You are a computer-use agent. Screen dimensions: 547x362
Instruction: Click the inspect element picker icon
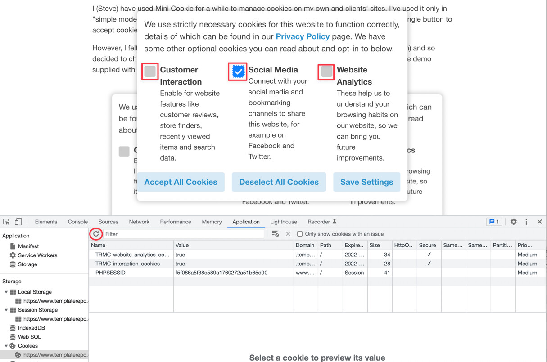point(6,222)
